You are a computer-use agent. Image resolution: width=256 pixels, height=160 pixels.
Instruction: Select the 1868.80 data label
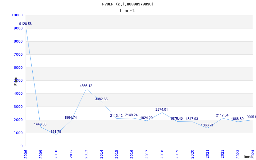click(x=237, y=119)
